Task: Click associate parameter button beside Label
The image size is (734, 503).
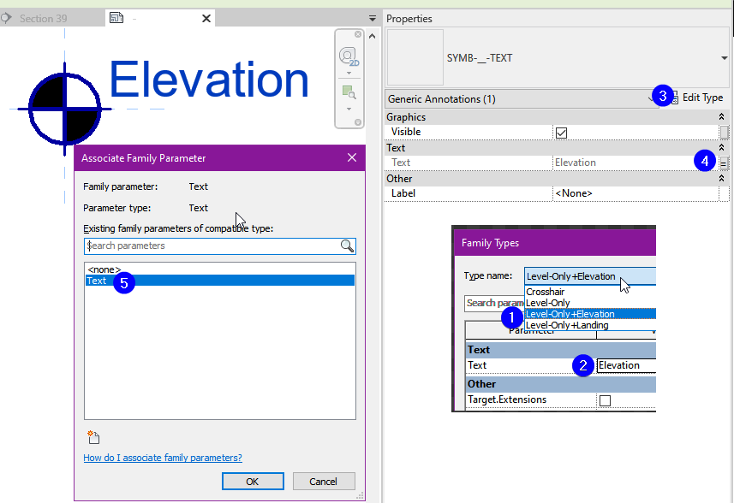Action: tap(724, 194)
